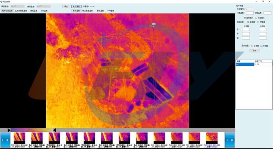Activate the 取线温度 line temperature button
The image size is (273, 149).
[x=76, y=11]
